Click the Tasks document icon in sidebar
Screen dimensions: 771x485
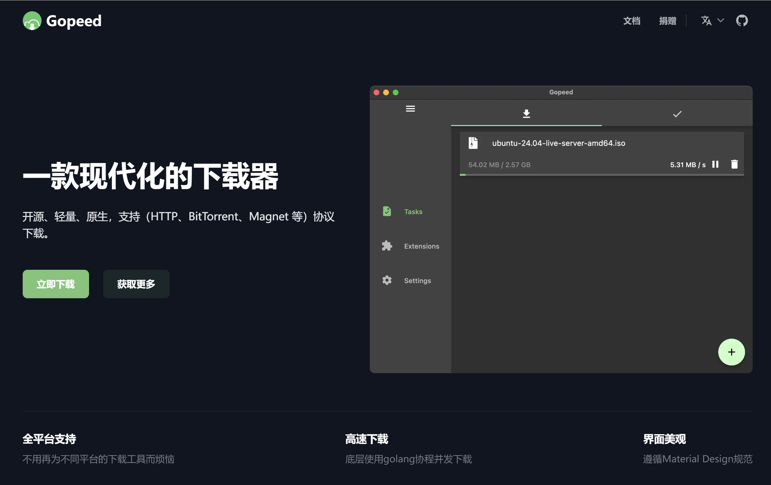[x=387, y=211]
